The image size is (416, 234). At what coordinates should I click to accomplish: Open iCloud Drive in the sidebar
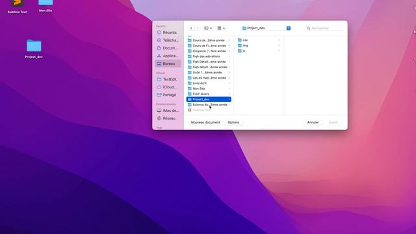168,87
